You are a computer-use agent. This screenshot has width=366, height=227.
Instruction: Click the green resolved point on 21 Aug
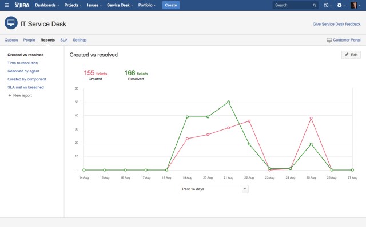[x=229, y=102]
